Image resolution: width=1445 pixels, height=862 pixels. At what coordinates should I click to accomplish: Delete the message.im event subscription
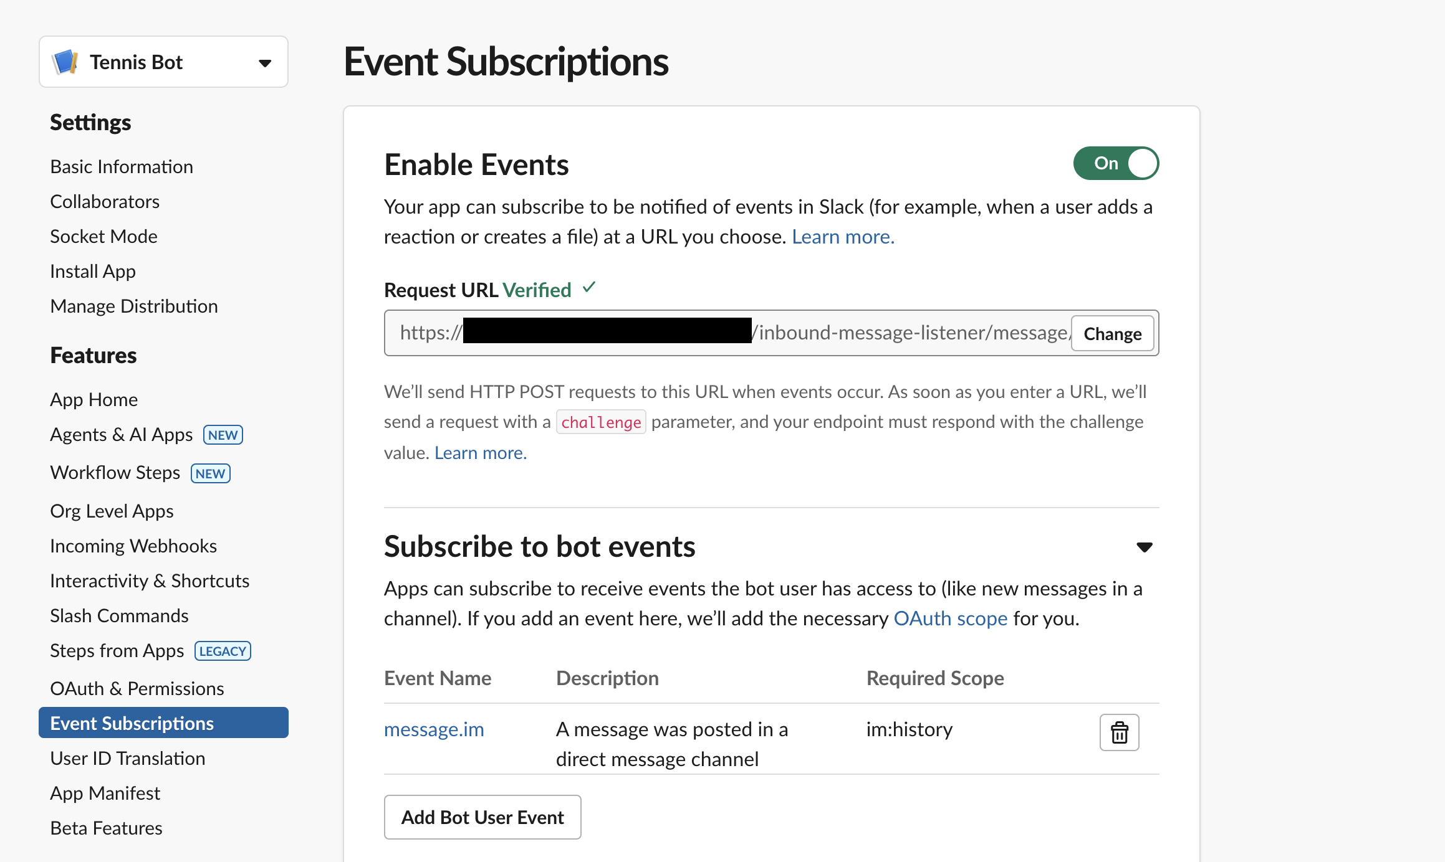pyautogui.click(x=1118, y=732)
